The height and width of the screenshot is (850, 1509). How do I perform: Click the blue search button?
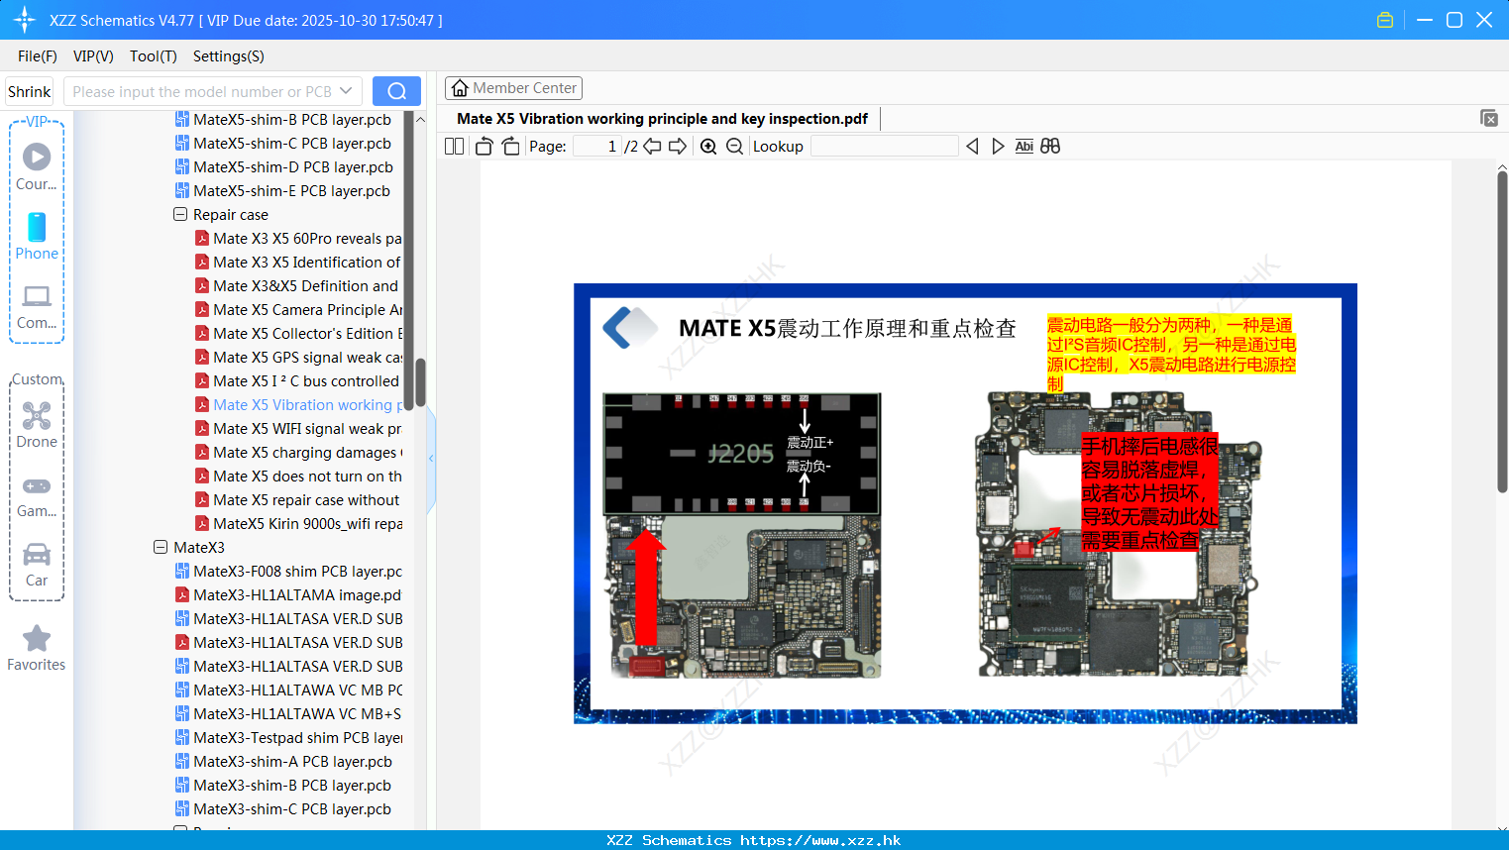[x=396, y=91]
